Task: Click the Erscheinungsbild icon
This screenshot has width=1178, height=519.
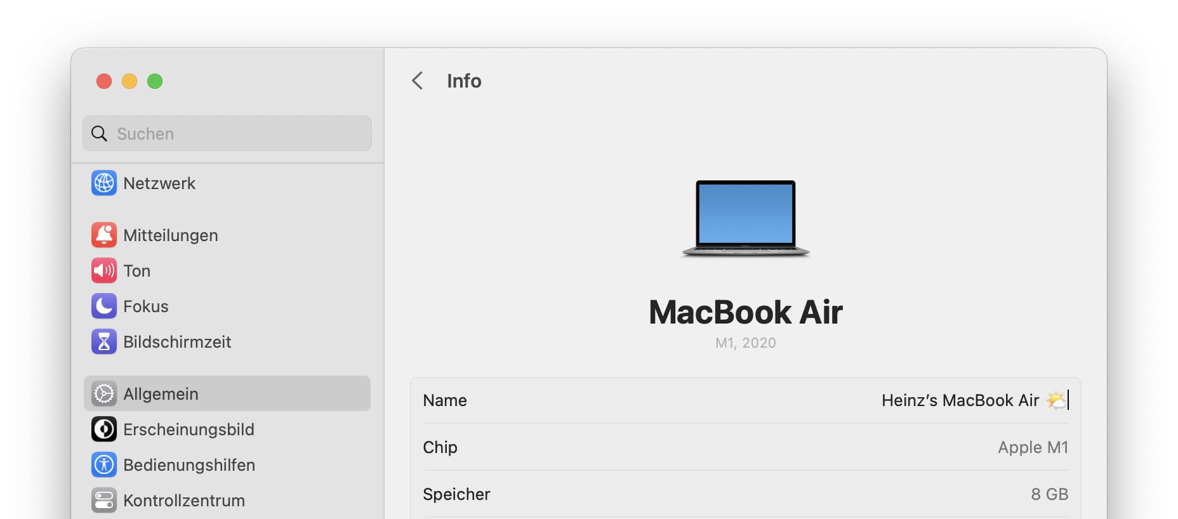Action: 104,430
